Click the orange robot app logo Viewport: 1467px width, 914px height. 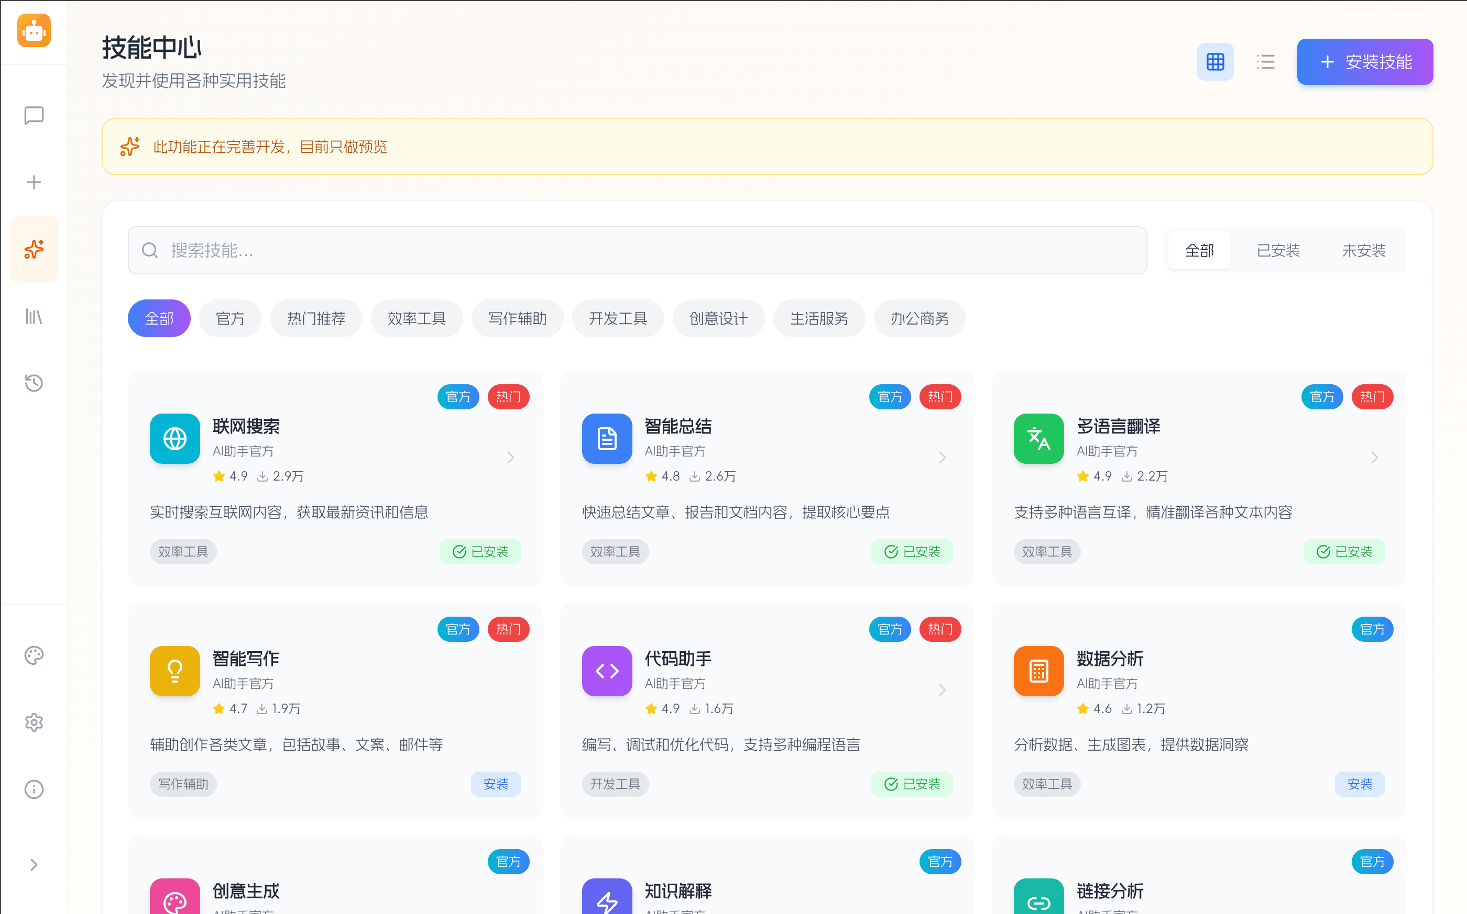[x=34, y=30]
